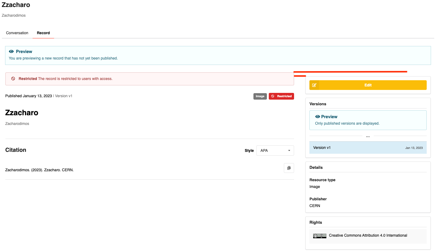Click the eye icon in the Versions preview box

point(318,117)
